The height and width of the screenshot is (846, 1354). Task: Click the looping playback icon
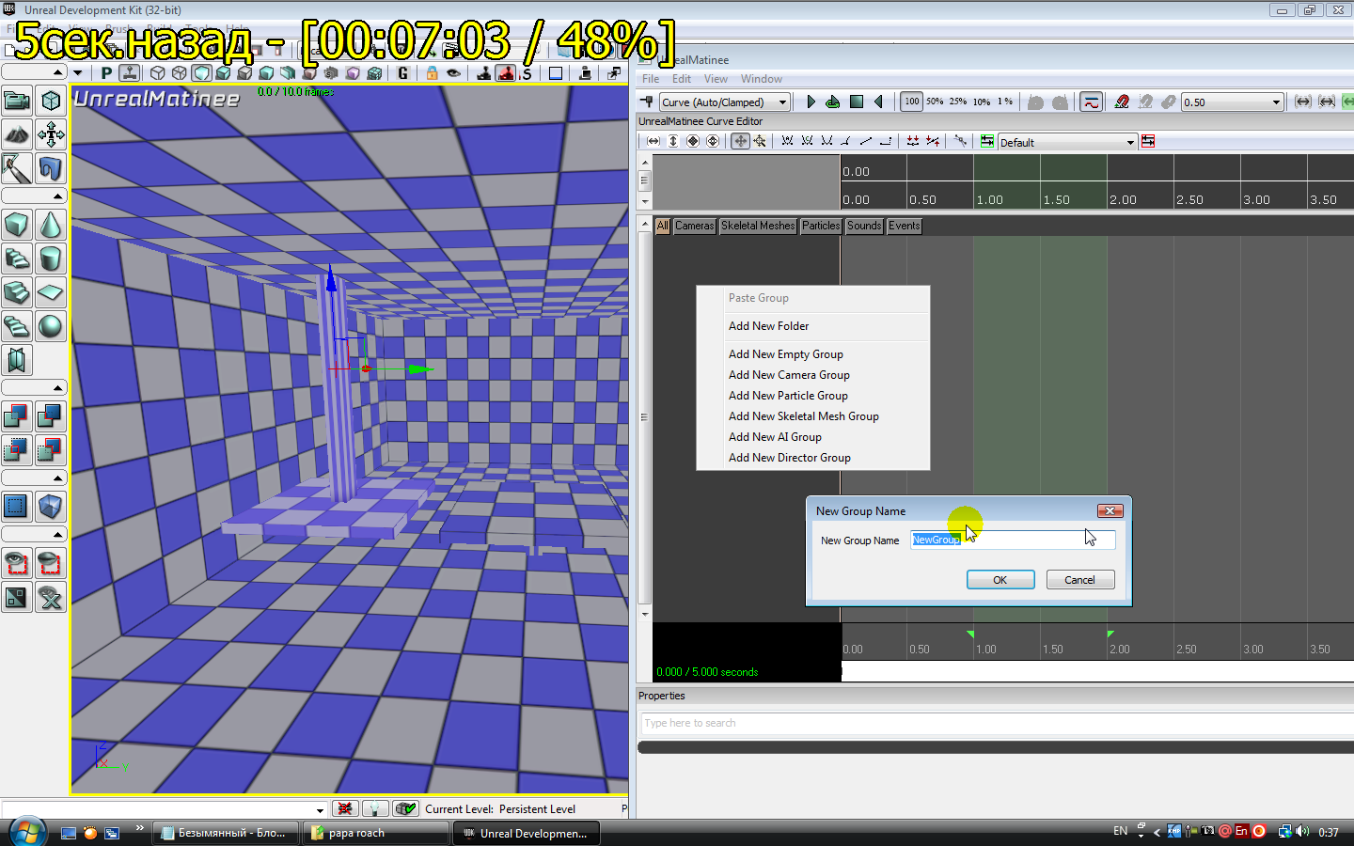click(x=833, y=102)
